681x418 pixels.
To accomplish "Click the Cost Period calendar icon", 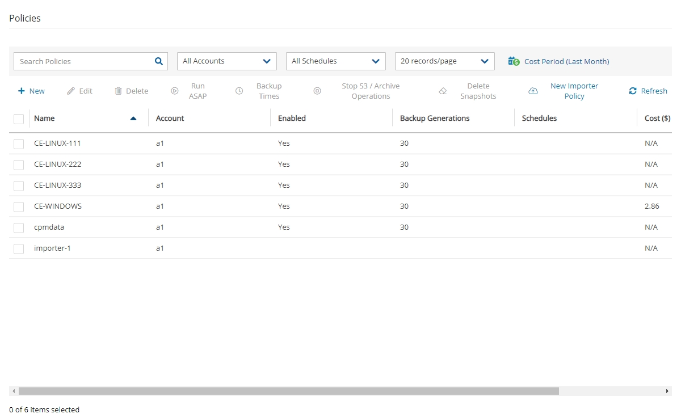I will click(x=514, y=61).
